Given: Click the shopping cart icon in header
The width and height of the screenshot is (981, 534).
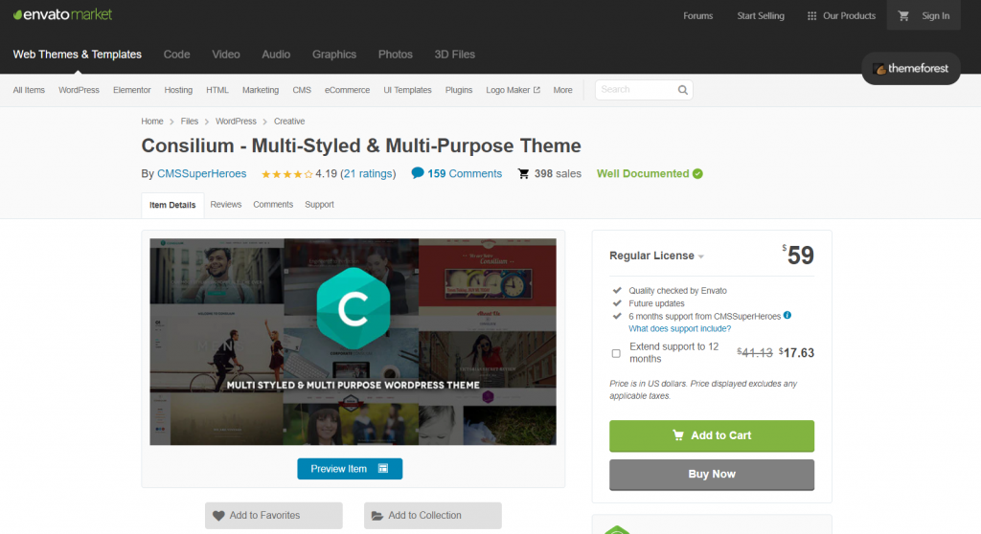Looking at the screenshot, I should tap(903, 15).
